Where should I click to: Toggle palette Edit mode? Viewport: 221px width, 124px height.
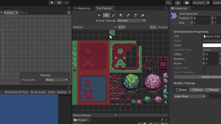click(122, 27)
